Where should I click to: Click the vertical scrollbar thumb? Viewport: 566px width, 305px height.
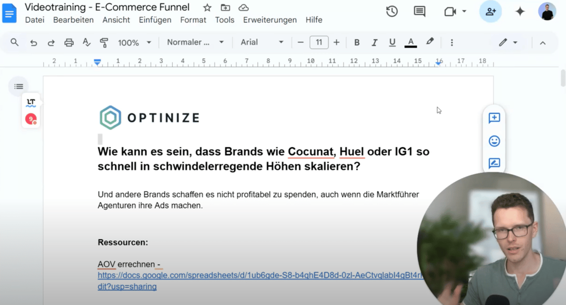(x=562, y=78)
